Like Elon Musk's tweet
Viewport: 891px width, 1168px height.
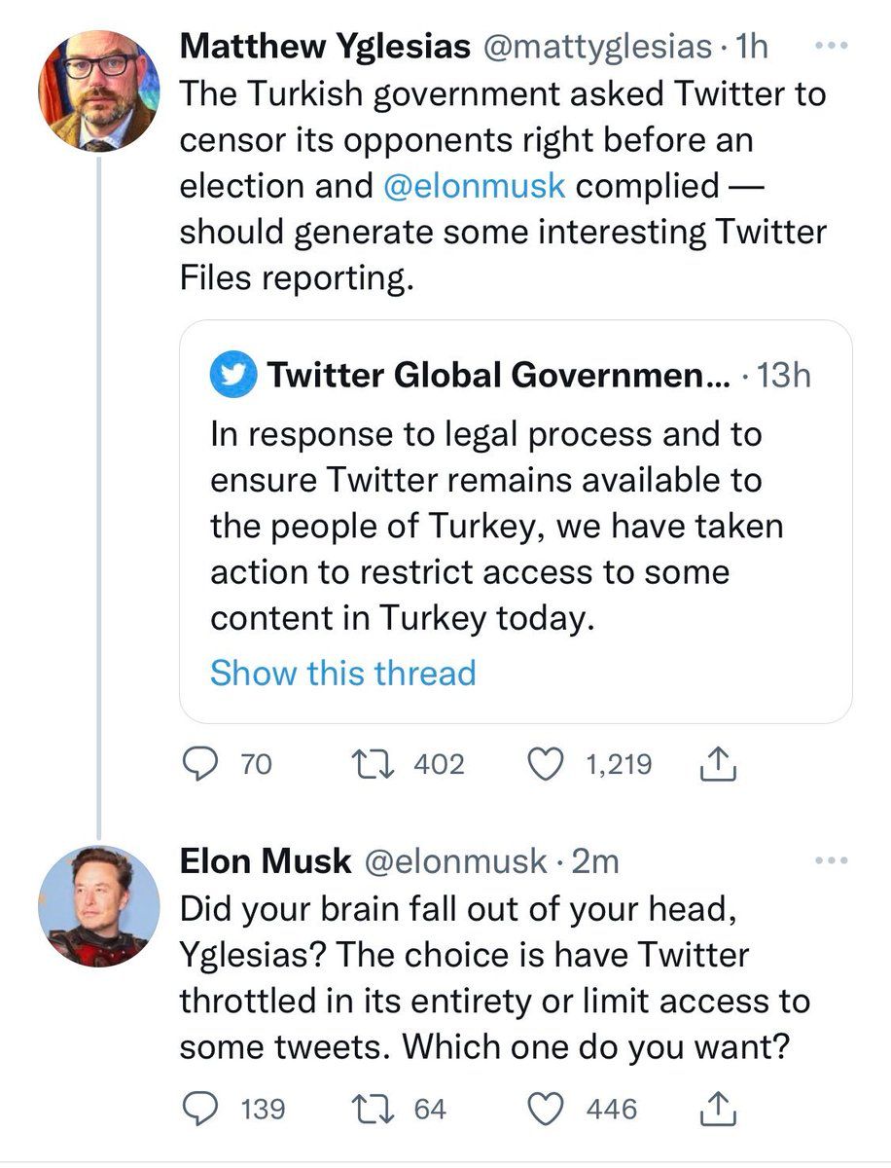pos(544,1109)
